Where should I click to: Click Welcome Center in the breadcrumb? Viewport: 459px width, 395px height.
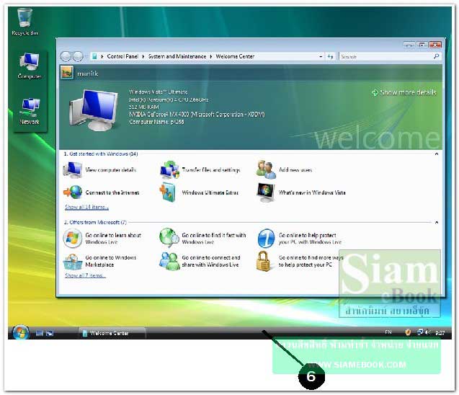coord(235,56)
